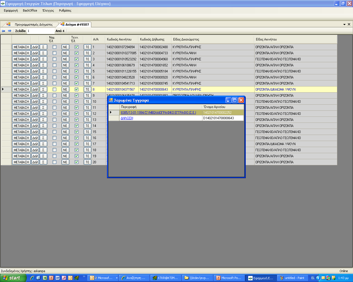Viewport: 353px width, 282px height.
Task: Close the Δείγμα document tab
Action: click(x=349, y=24)
